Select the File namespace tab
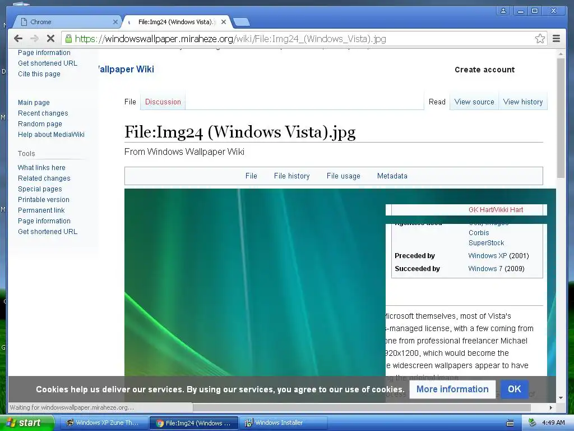Image resolution: width=574 pixels, height=431 pixels. pos(130,102)
